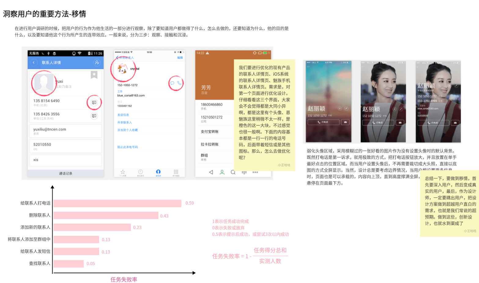Tap the search magnifier in Meizu bottom bar
The width and height of the screenshot is (479, 283).
coord(233,172)
